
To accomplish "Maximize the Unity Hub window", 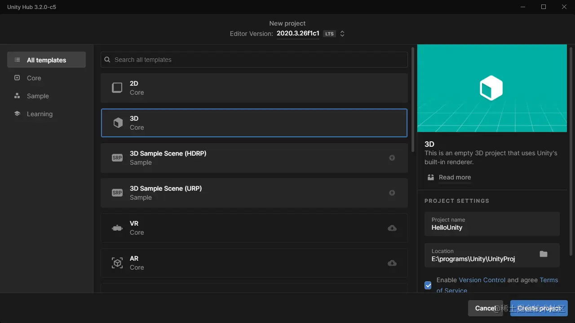I will click(544, 7).
